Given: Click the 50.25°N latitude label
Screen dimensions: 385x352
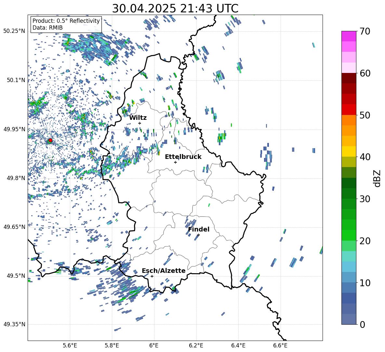Looking at the screenshot, I should click(14, 31).
